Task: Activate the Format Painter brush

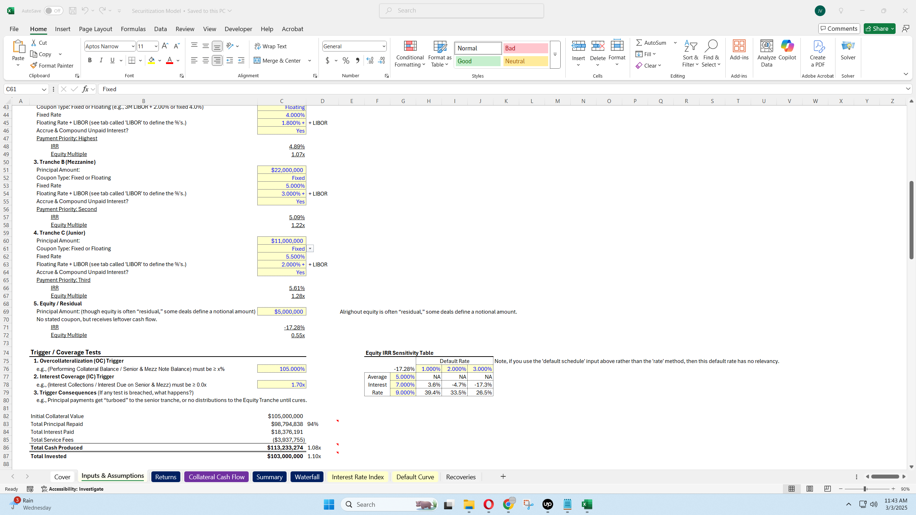Action: point(52,65)
